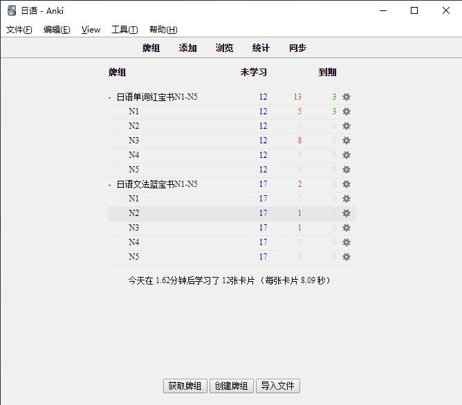This screenshot has height=405, width=462.
Task: Click the 2 count on 日语文法蓝宝书 row
Action: [299, 184]
